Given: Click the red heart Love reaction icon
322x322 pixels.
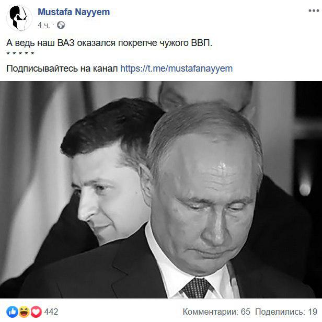Looking at the screenshot, I should pyautogui.click(x=36, y=312).
